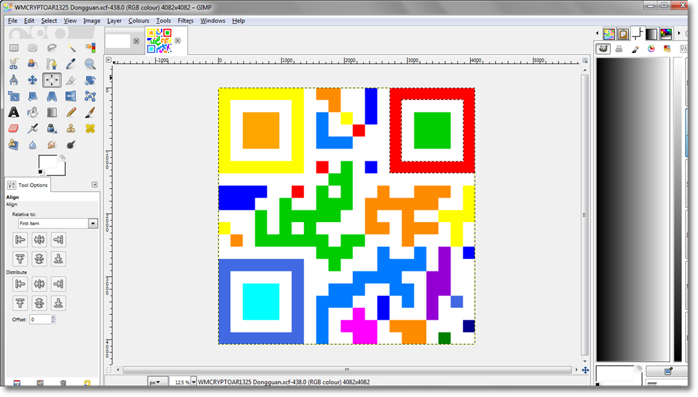Swap foreground and background colours
The height and width of the screenshot is (397, 698).
click(62, 158)
